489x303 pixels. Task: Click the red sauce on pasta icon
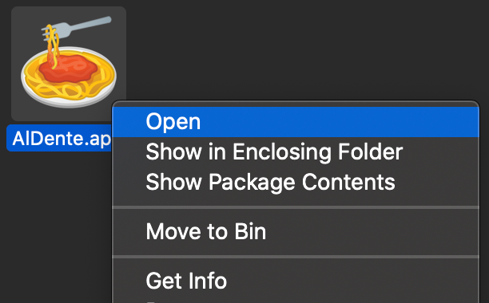69,69
